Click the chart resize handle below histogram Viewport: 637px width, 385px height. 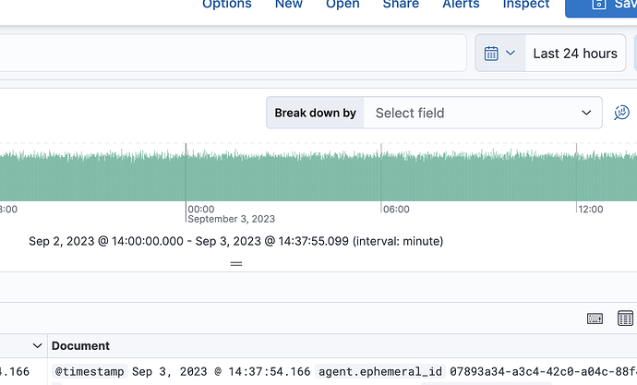[236, 263]
